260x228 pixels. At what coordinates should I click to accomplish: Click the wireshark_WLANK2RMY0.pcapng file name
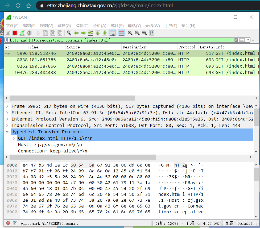(49, 223)
